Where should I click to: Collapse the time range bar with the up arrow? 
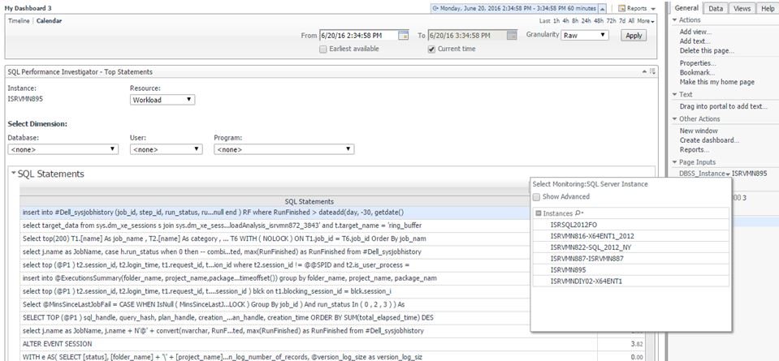(603, 8)
